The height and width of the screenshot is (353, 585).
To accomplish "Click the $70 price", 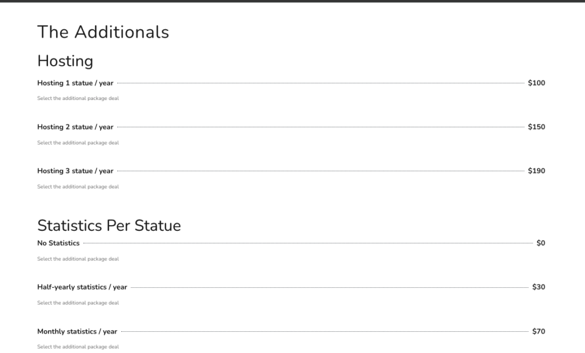I will [538, 331].
